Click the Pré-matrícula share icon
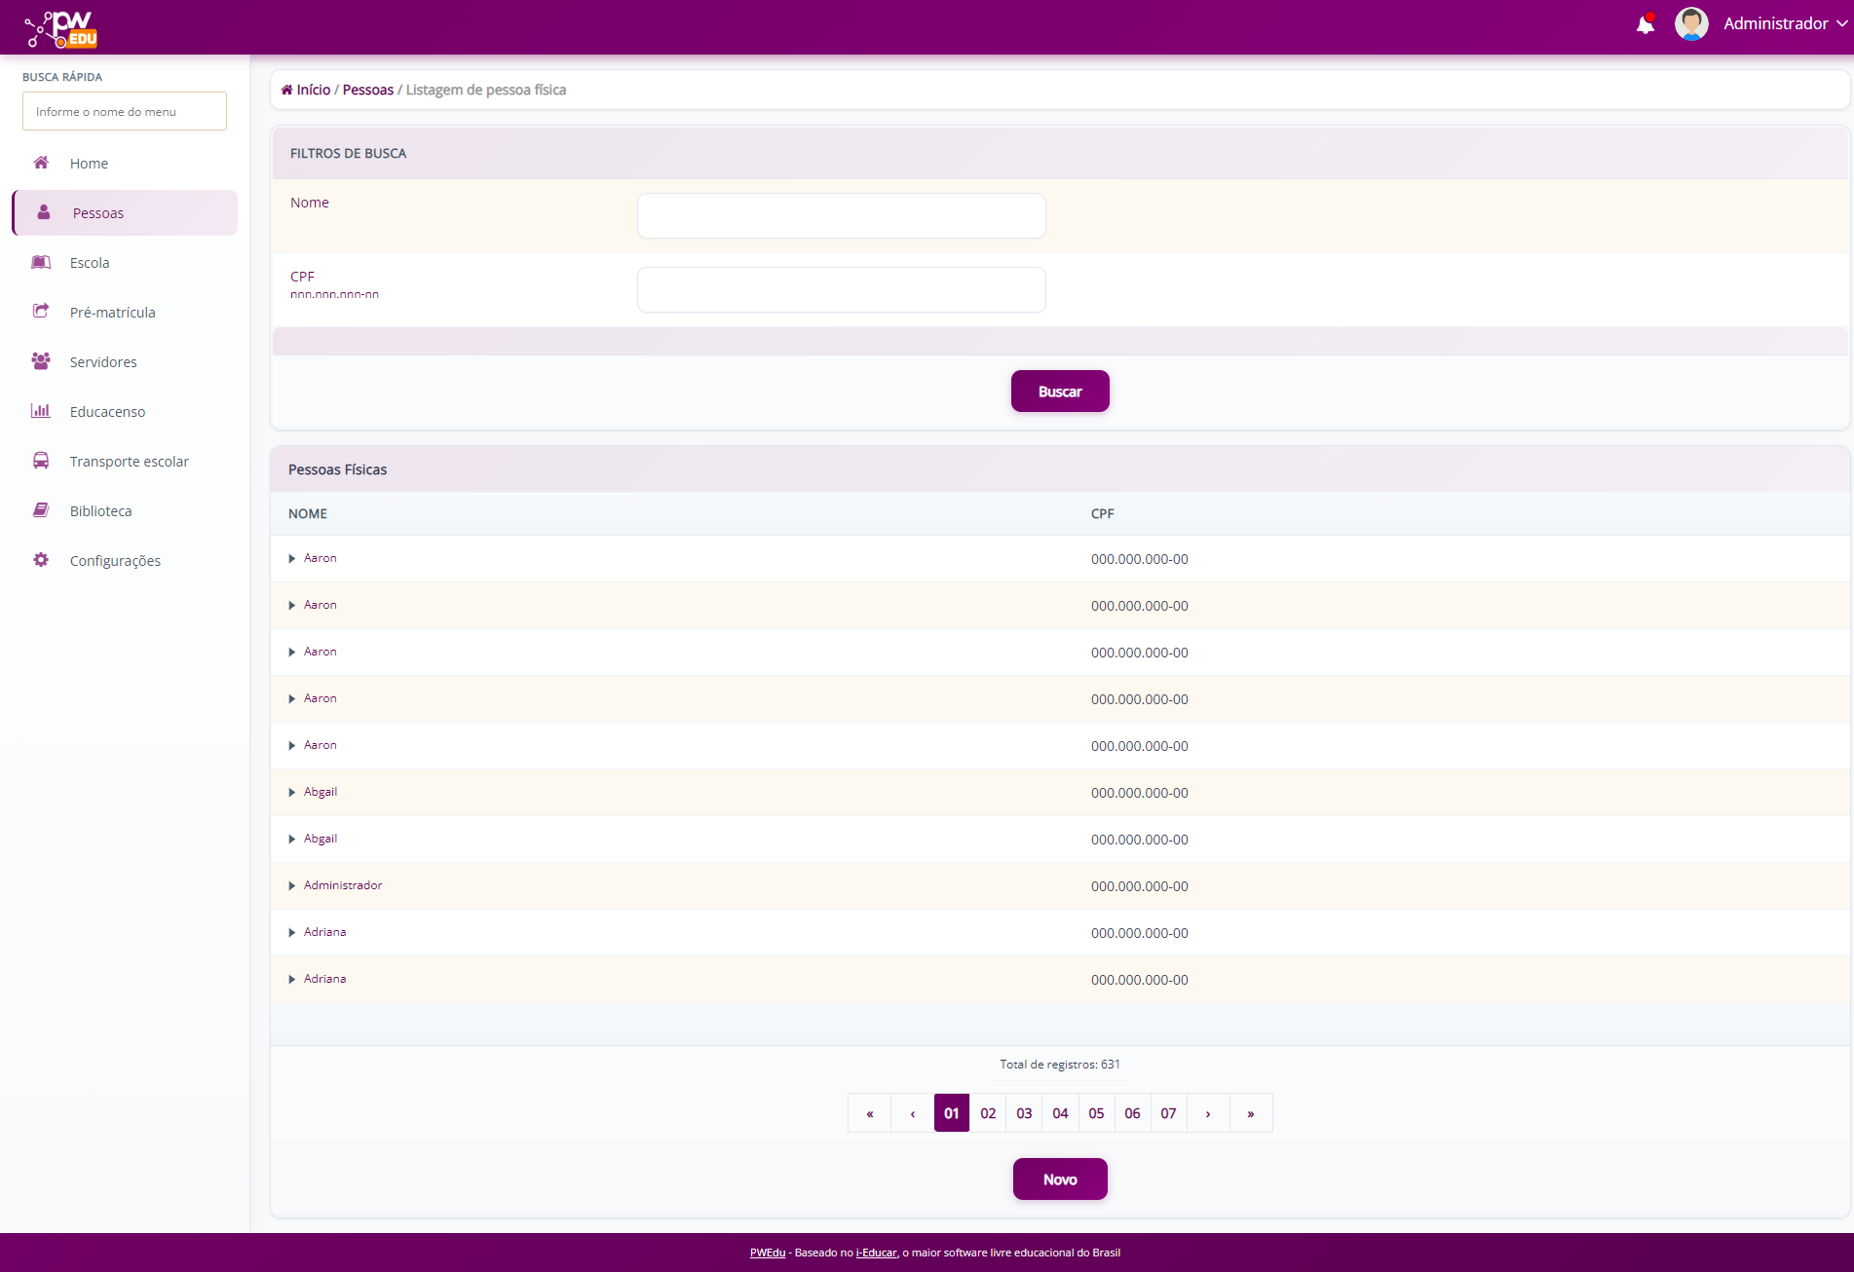The height and width of the screenshot is (1272, 1854). coord(41,312)
